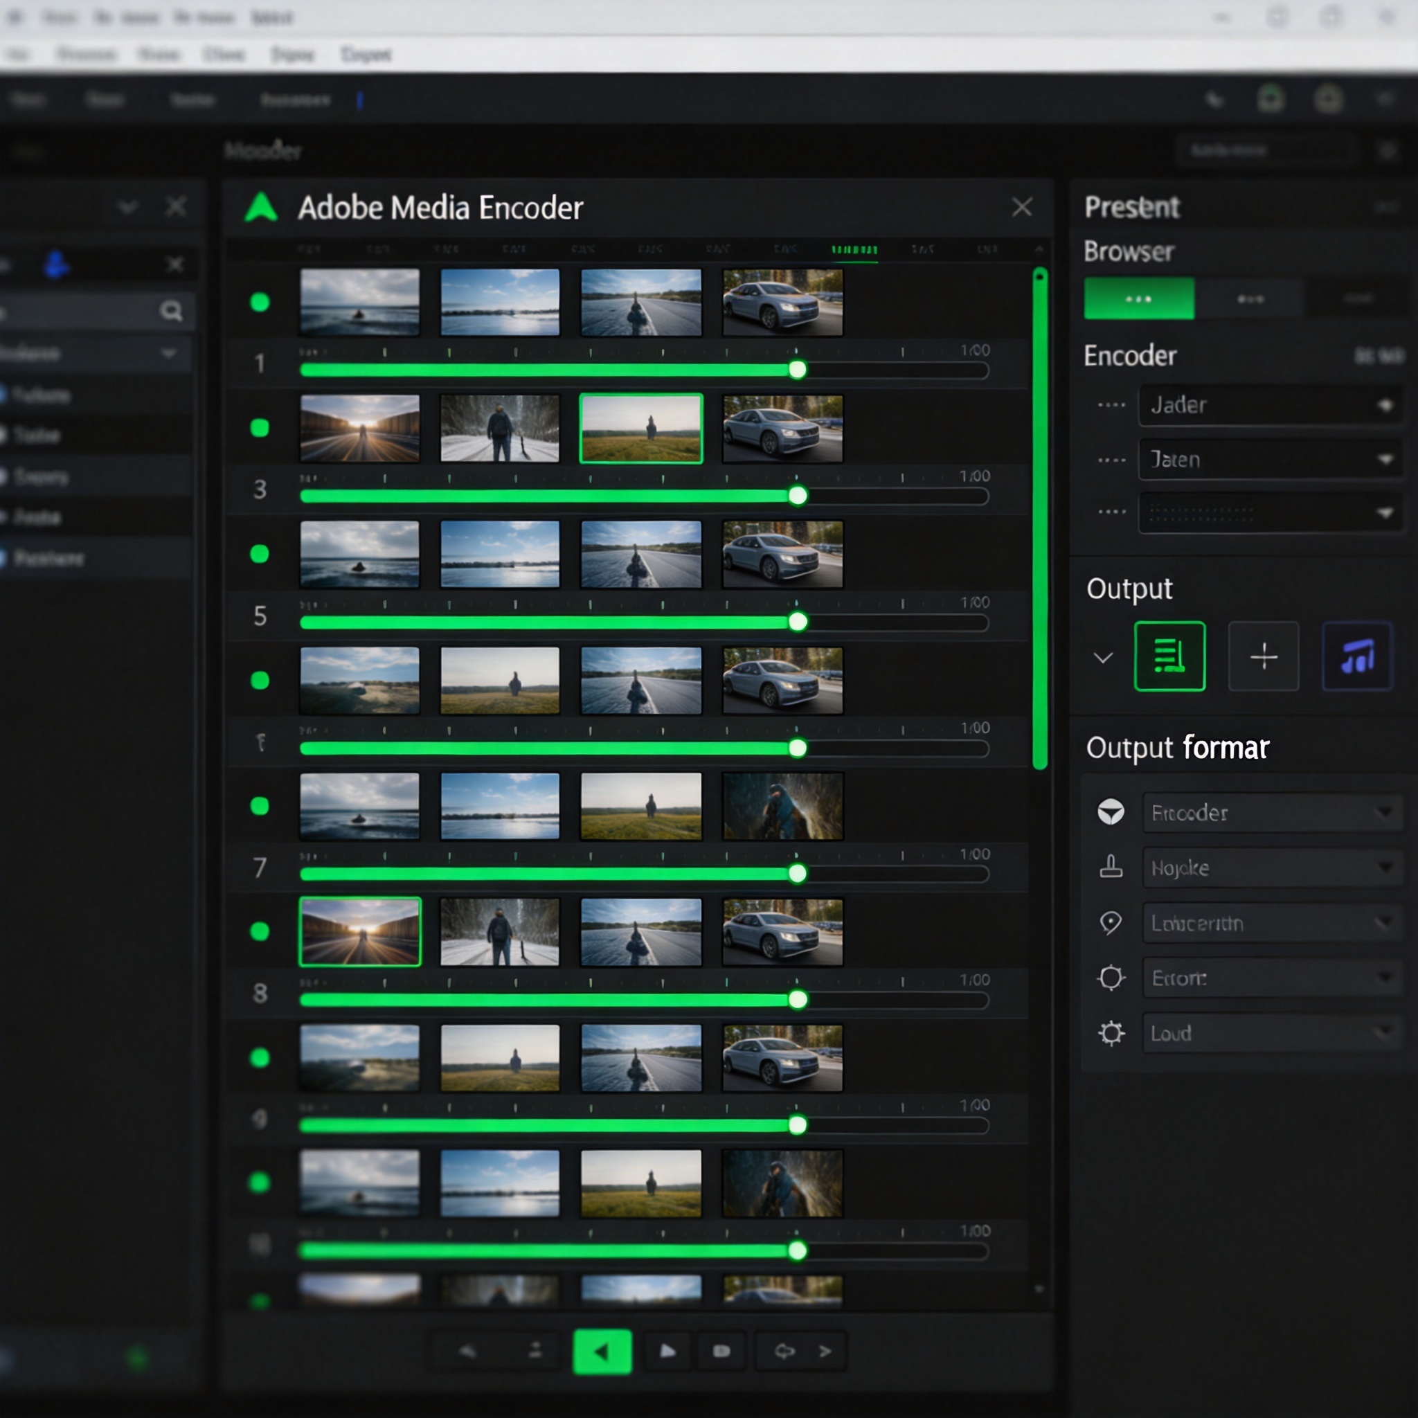Click the second green round icon in top toolbar
Viewport: 1418px width, 1418px height.
pyautogui.click(x=1329, y=98)
